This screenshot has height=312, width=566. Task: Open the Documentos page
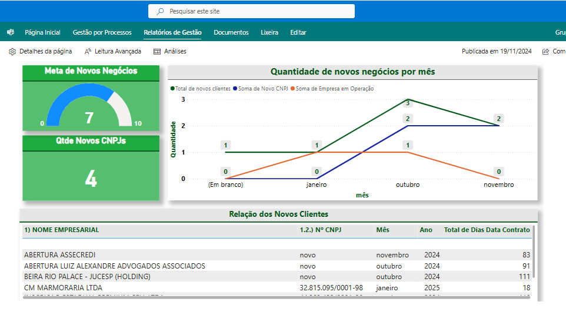(231, 32)
